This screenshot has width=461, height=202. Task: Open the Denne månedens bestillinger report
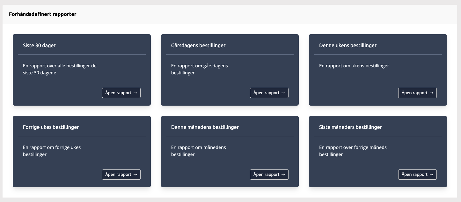(269, 175)
